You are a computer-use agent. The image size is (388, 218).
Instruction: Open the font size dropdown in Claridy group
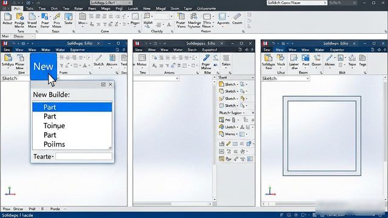(171, 16)
